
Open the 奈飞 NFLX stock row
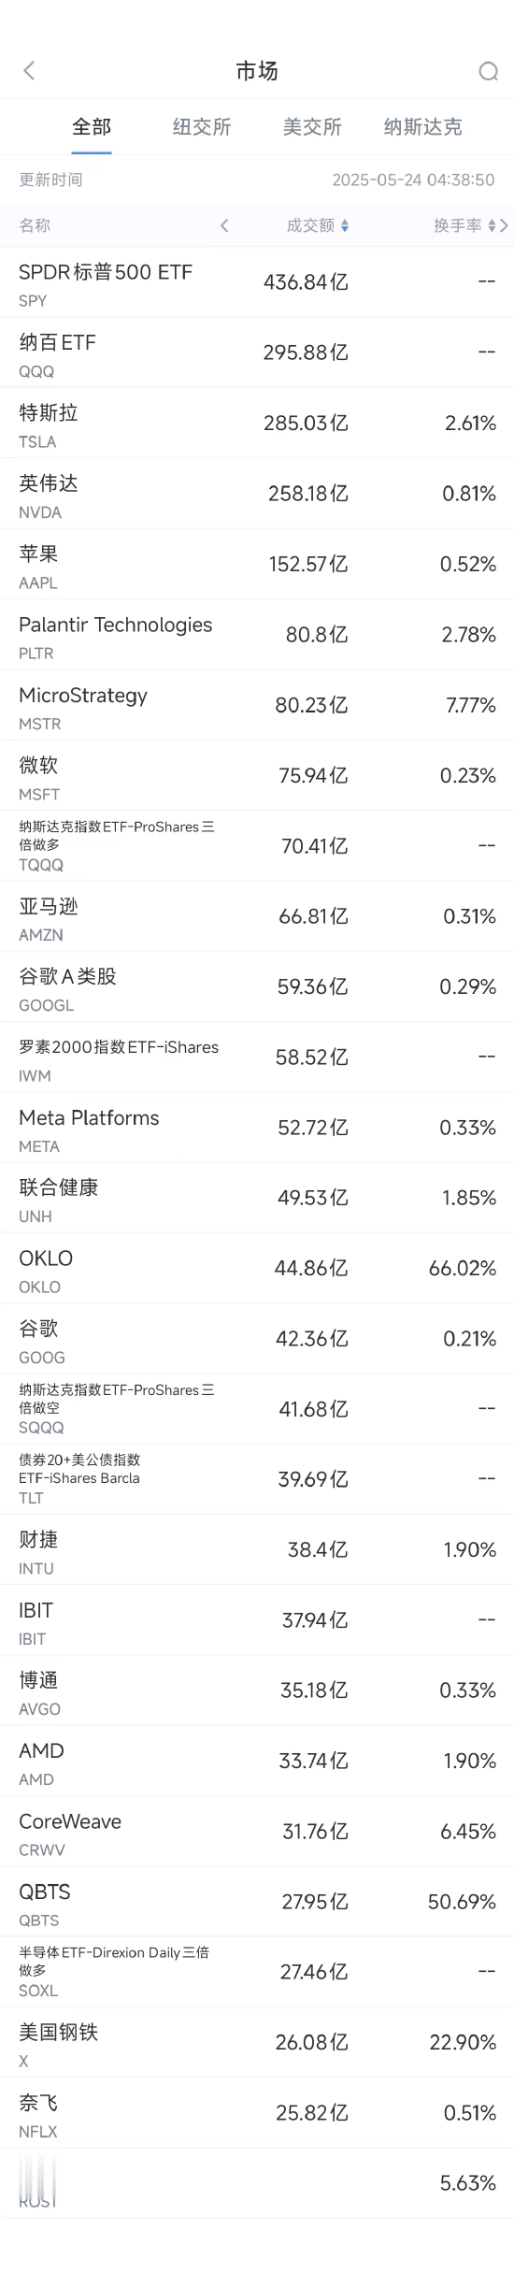click(x=257, y=2113)
